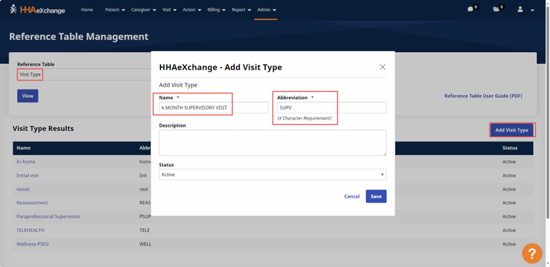Open the mail notifications icon
Image resolution: width=550 pixels, height=267 pixels.
pyautogui.click(x=497, y=9)
